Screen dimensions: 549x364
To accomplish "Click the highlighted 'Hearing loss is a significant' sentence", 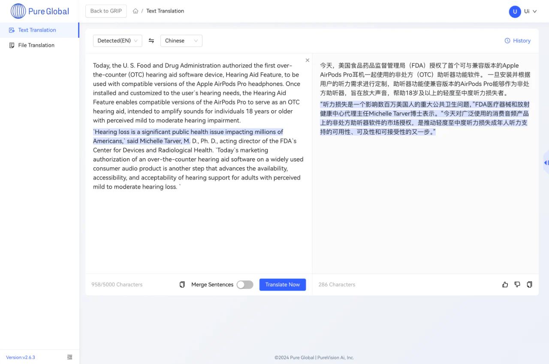I will pos(188,136).
